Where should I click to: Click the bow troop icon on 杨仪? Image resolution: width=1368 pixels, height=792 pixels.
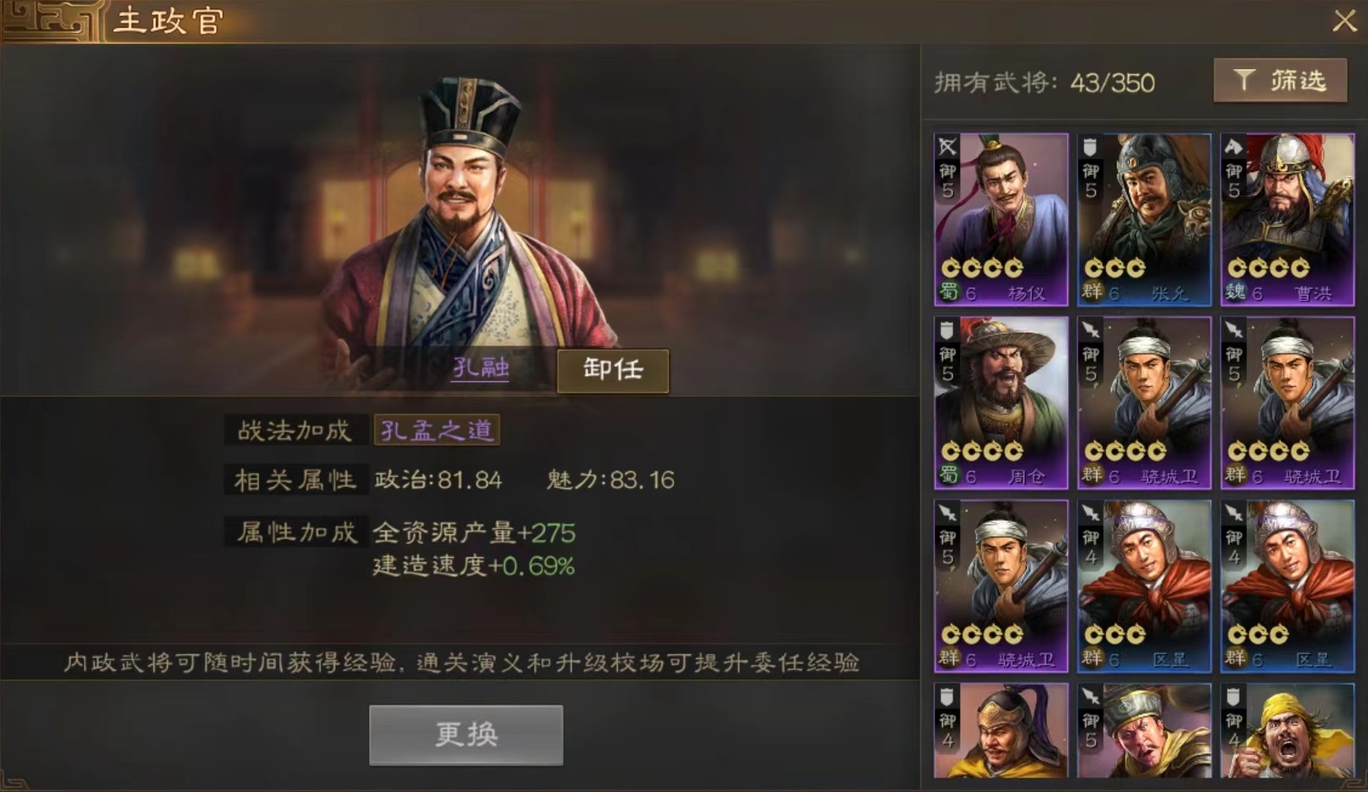point(947,147)
